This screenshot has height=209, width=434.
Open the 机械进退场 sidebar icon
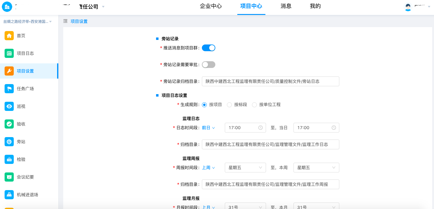9,195
